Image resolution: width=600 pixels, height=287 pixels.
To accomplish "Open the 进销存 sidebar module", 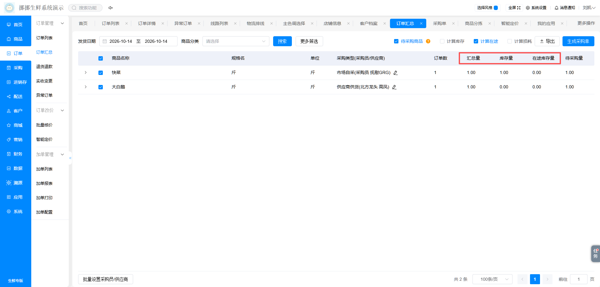I will click(16, 82).
